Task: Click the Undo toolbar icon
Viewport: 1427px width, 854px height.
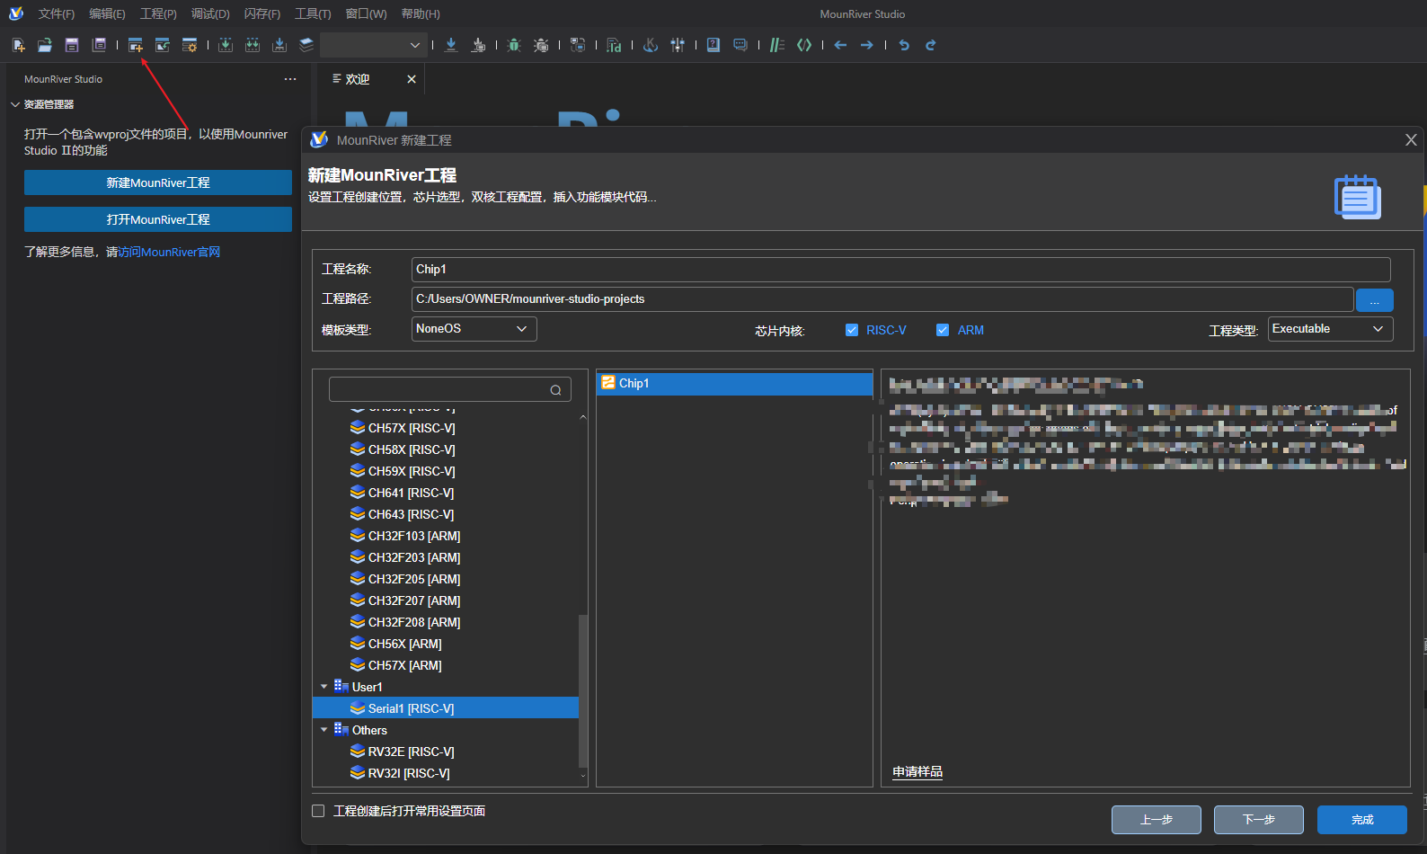Action: pos(904,45)
